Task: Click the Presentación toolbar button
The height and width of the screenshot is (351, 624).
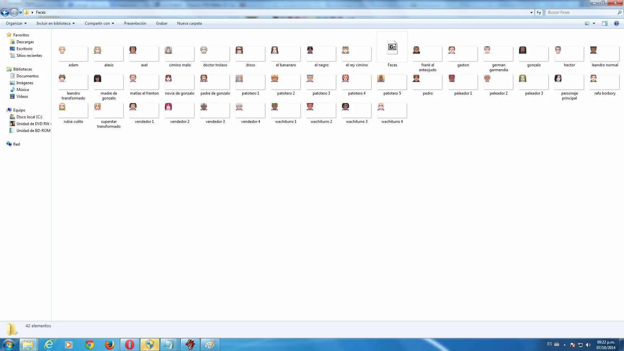Action: click(135, 23)
